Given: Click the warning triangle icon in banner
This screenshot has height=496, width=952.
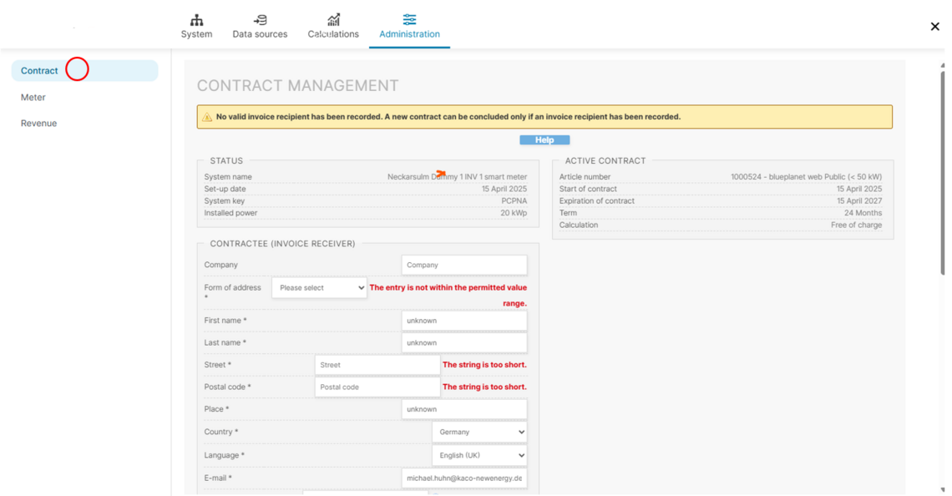Looking at the screenshot, I should click(x=207, y=117).
